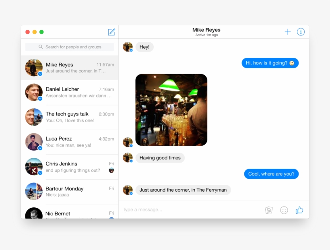Click the 'Just around the corner, in The Ferryman' message
This screenshot has width=330, height=250.
[x=183, y=190]
